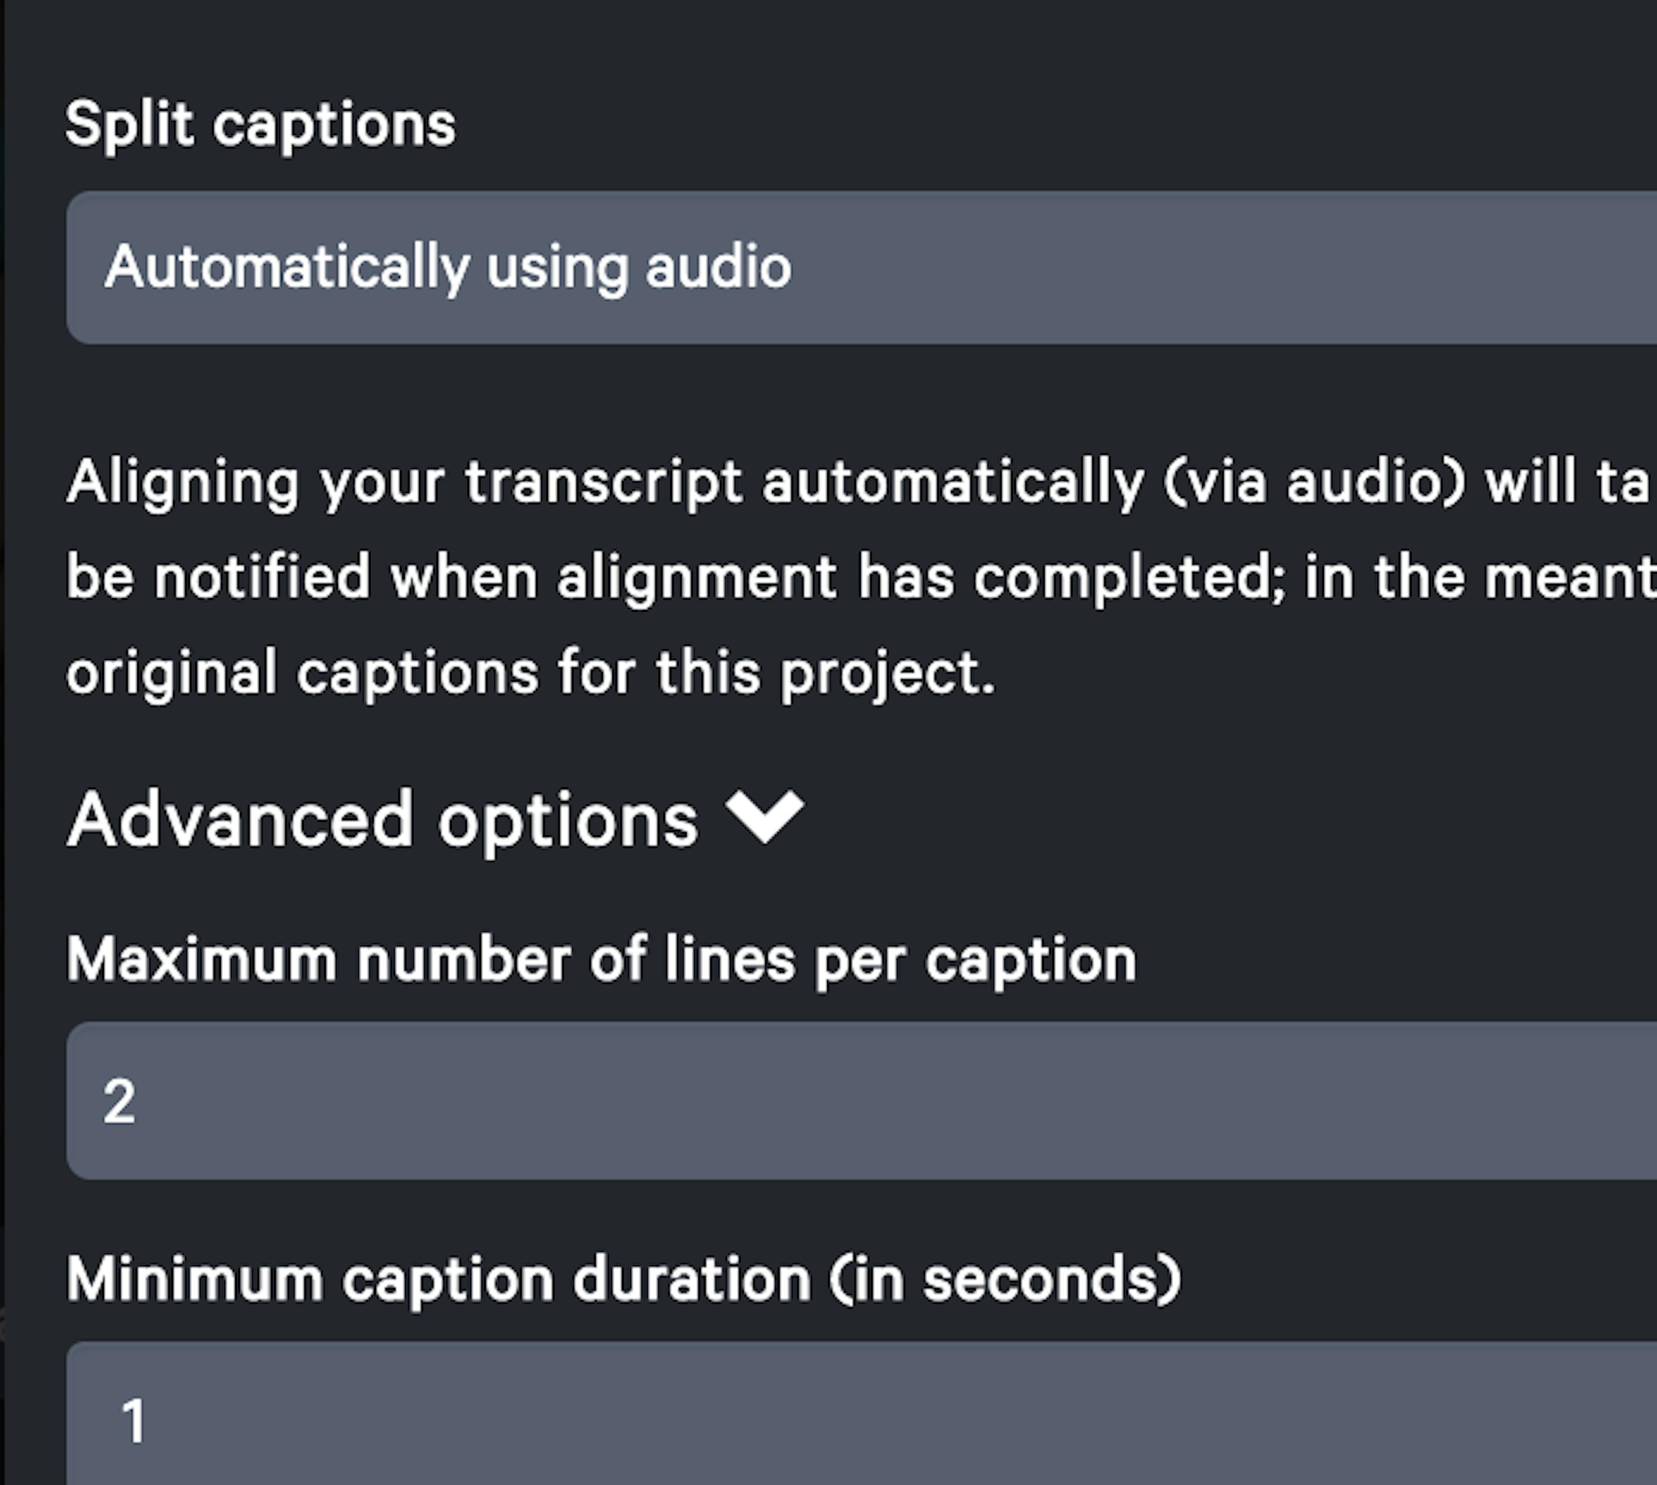This screenshot has width=1657, height=1485.
Task: Click the 'Maximum number of lines per caption' label
Action: 601,960
